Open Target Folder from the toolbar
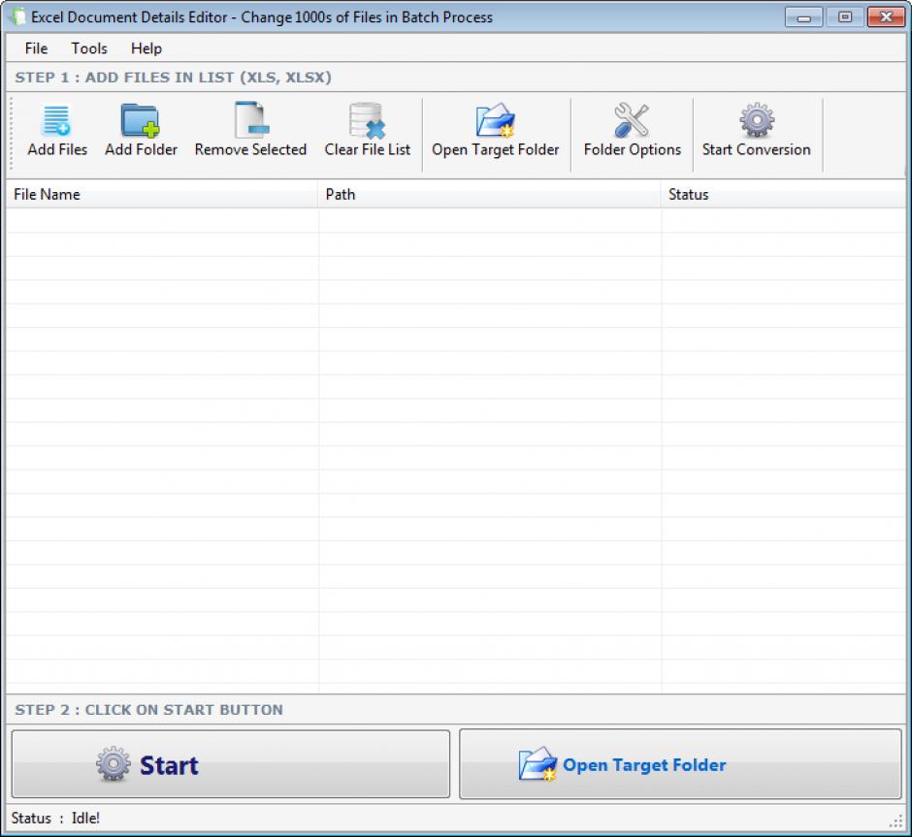 point(495,122)
